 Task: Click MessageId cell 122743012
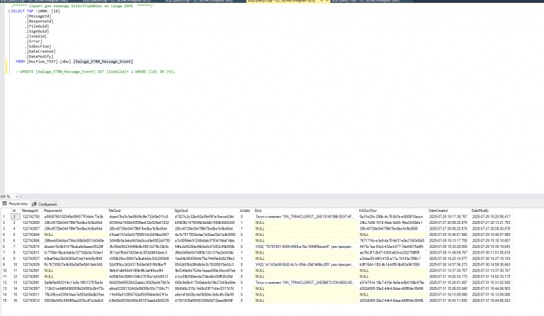point(31,300)
